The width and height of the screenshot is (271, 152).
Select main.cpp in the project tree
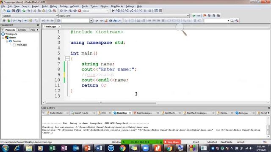click(x=22, y=45)
